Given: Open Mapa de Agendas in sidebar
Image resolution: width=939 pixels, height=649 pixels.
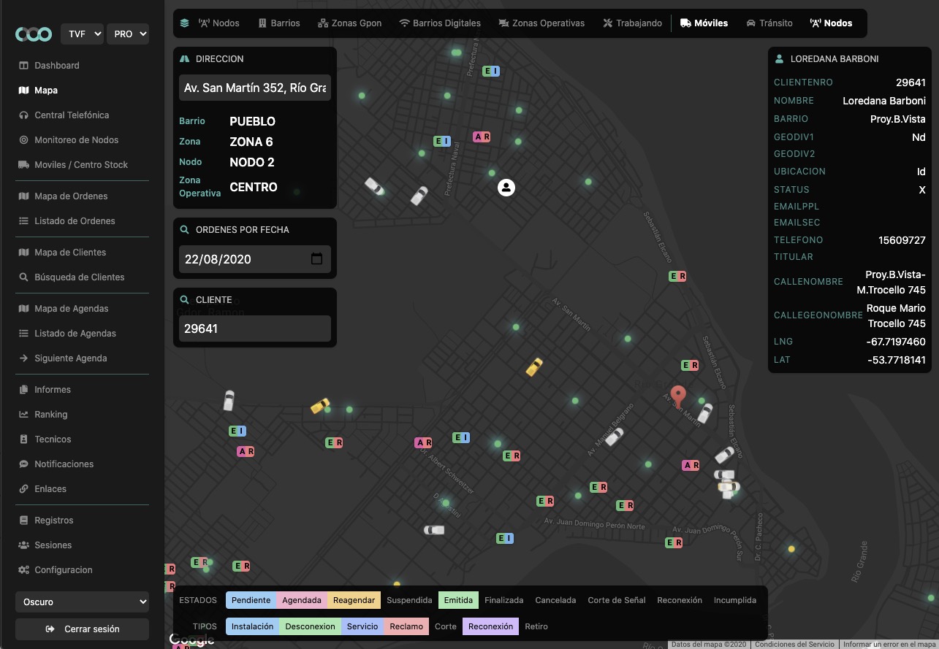Looking at the screenshot, I should pos(72,309).
